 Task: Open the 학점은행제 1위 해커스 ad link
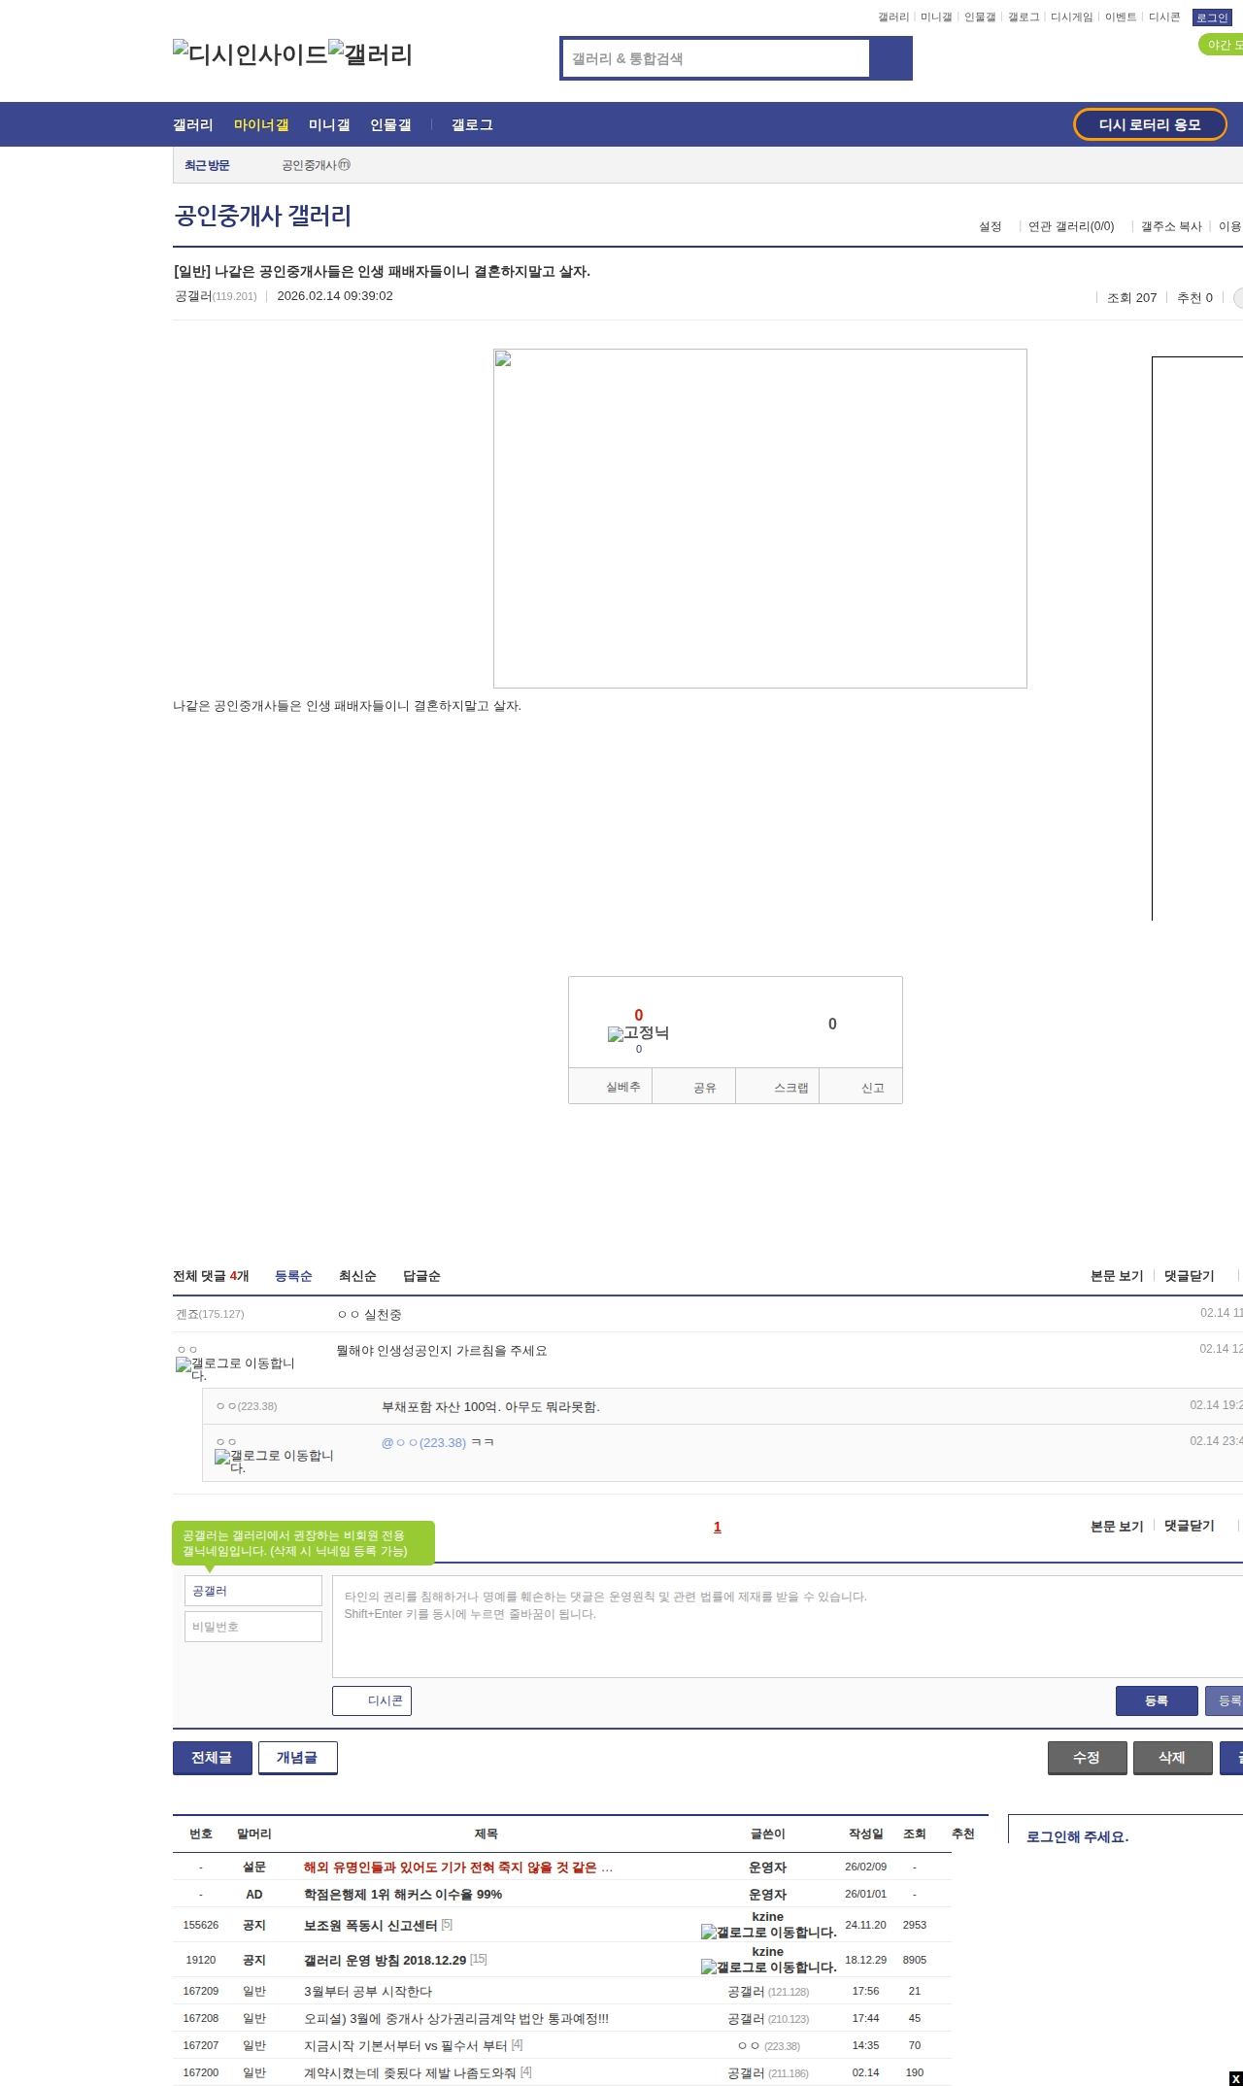tap(403, 1895)
